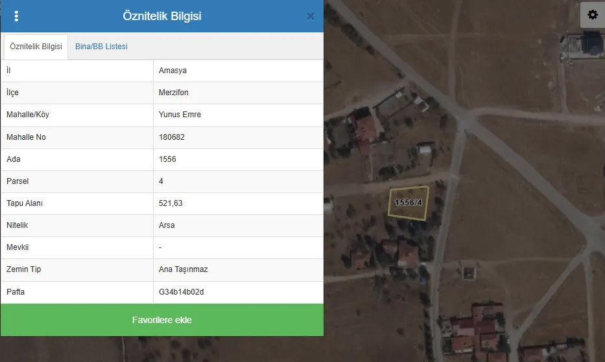Click the Ada value 1556

tap(167, 159)
